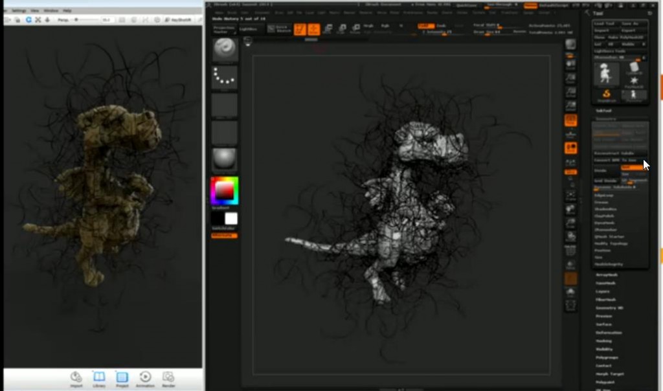
Task: Click the LightBox button
Action: (248, 29)
